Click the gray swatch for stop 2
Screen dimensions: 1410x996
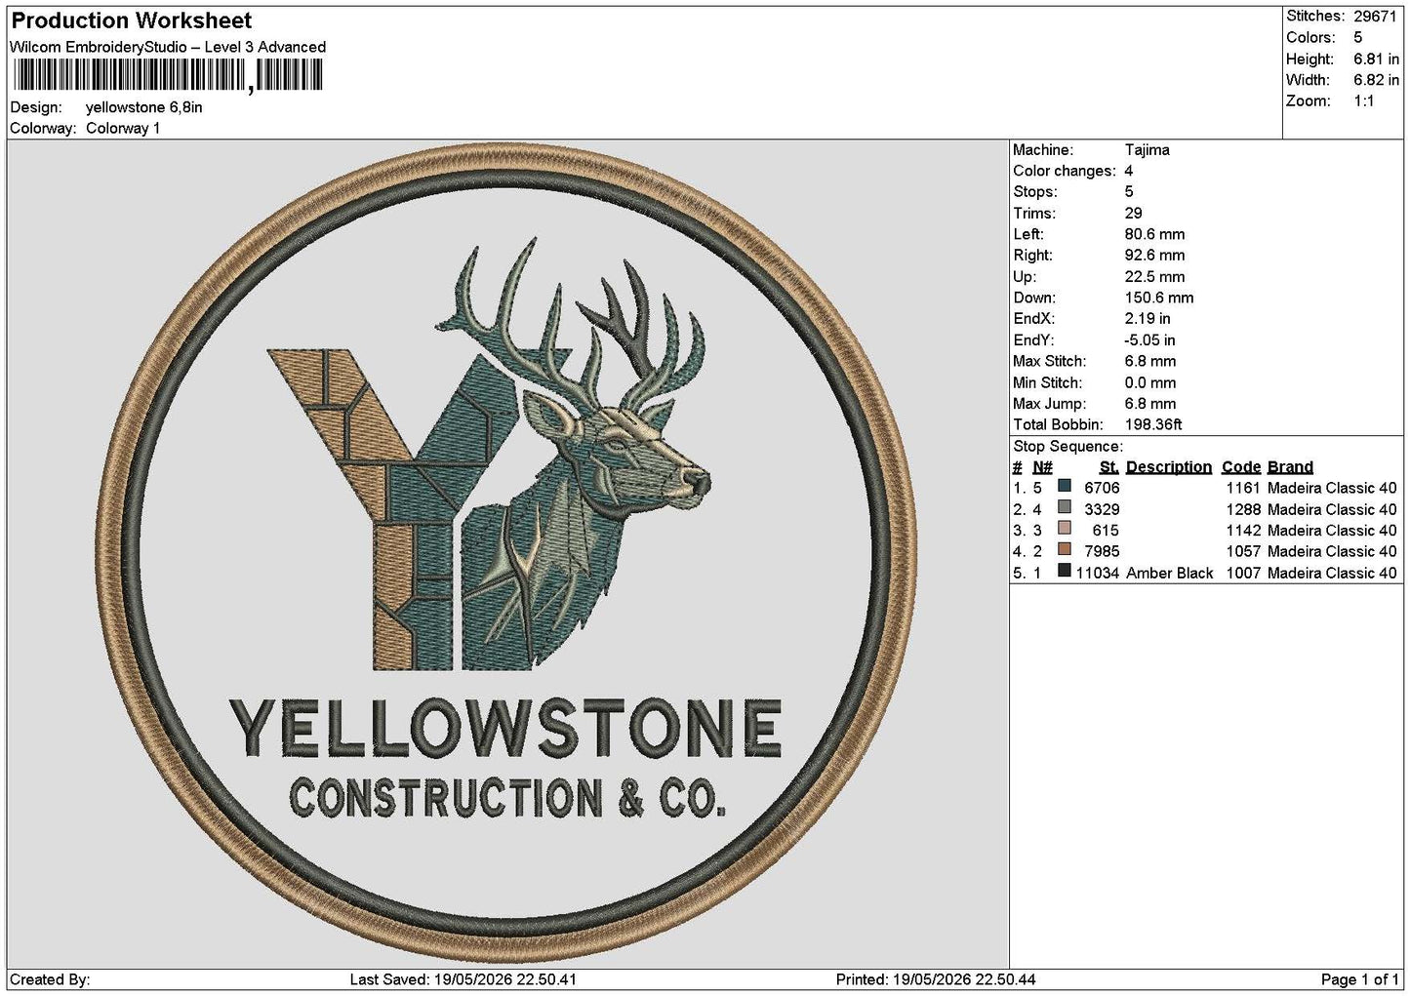pos(1065,507)
